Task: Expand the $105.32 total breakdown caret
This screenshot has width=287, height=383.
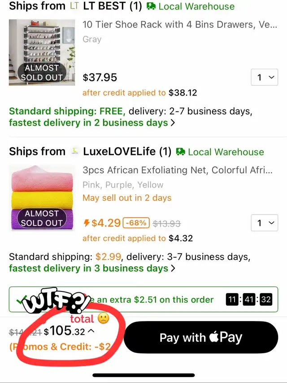Action: click(91, 331)
